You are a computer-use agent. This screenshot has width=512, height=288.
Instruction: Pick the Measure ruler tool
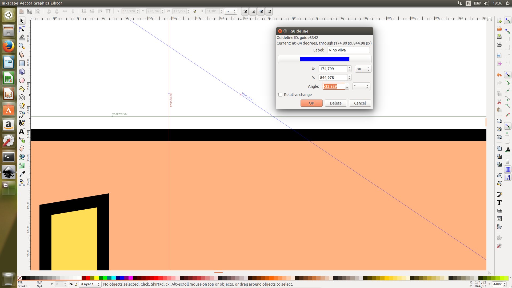tap(22, 55)
